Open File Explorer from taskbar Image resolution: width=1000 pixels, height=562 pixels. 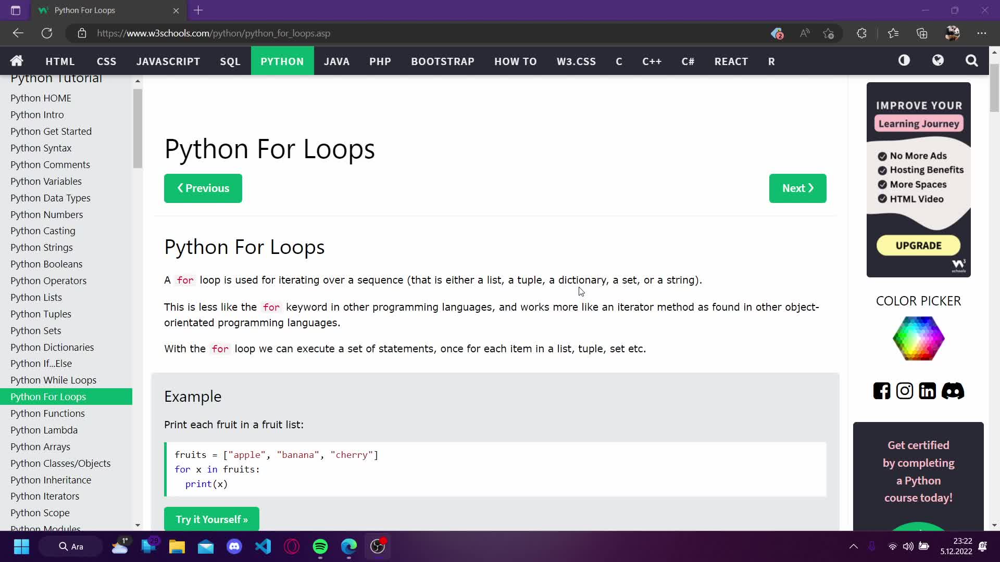pos(177,546)
